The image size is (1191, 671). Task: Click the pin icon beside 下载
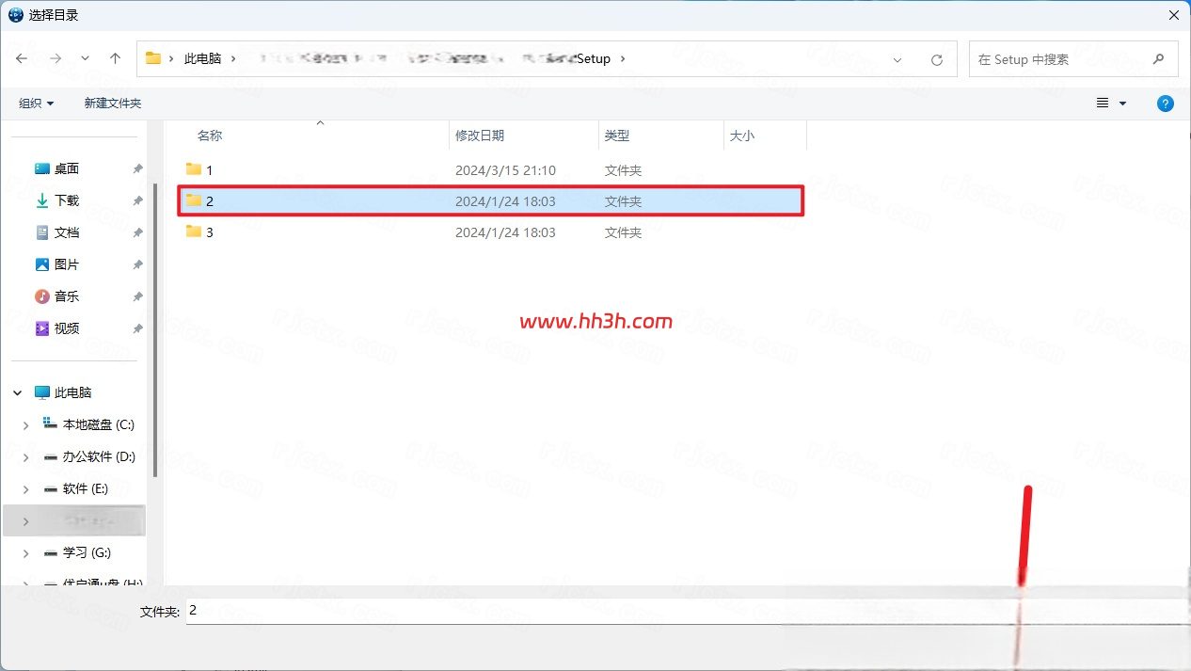tap(137, 201)
